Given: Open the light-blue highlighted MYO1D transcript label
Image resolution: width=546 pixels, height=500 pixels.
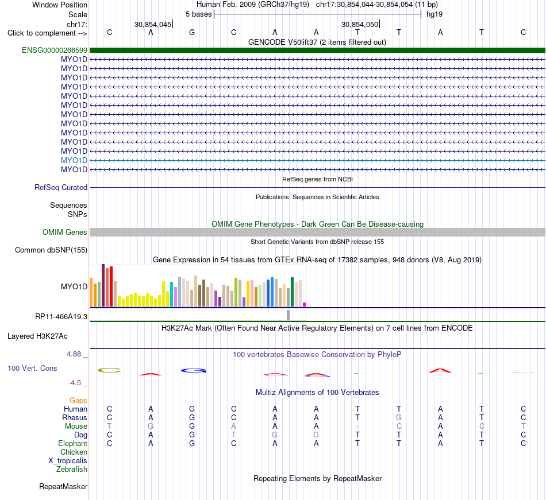Looking at the screenshot, I should 74,160.
